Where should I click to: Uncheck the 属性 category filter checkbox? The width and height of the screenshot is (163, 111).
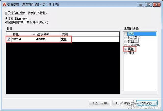[x=125, y=49]
